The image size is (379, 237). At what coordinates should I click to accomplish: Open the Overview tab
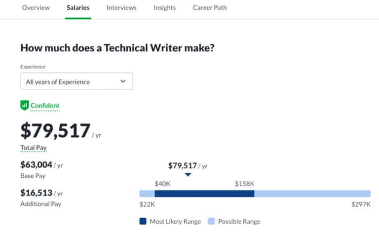36,8
